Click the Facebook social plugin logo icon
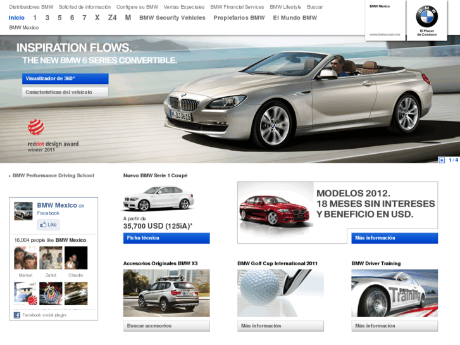Screen dimensions: 460x345 click(x=17, y=315)
